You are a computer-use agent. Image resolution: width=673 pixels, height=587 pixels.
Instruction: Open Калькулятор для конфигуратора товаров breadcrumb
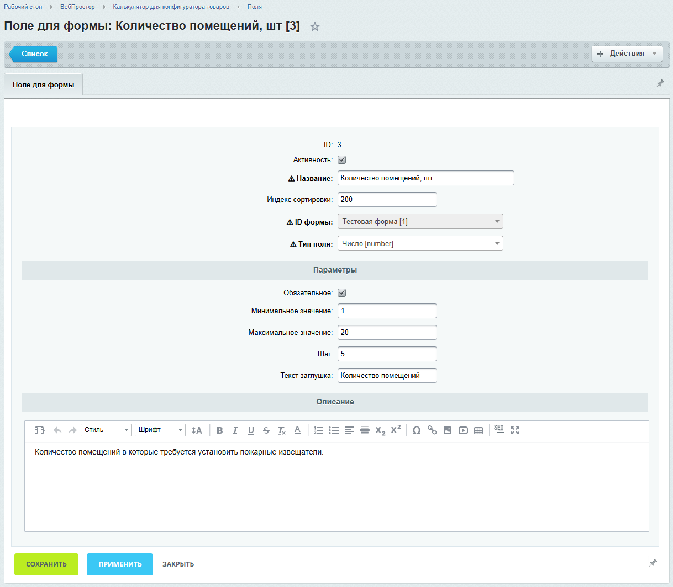(171, 7)
